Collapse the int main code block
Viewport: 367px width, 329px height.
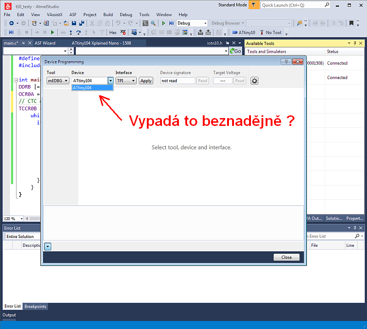click(x=16, y=80)
